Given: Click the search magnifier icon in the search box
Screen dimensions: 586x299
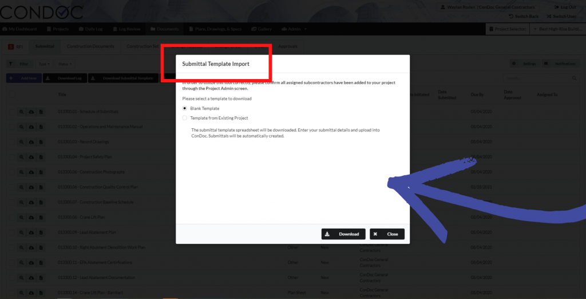Looking at the screenshot, I should pyautogui.click(x=575, y=78).
